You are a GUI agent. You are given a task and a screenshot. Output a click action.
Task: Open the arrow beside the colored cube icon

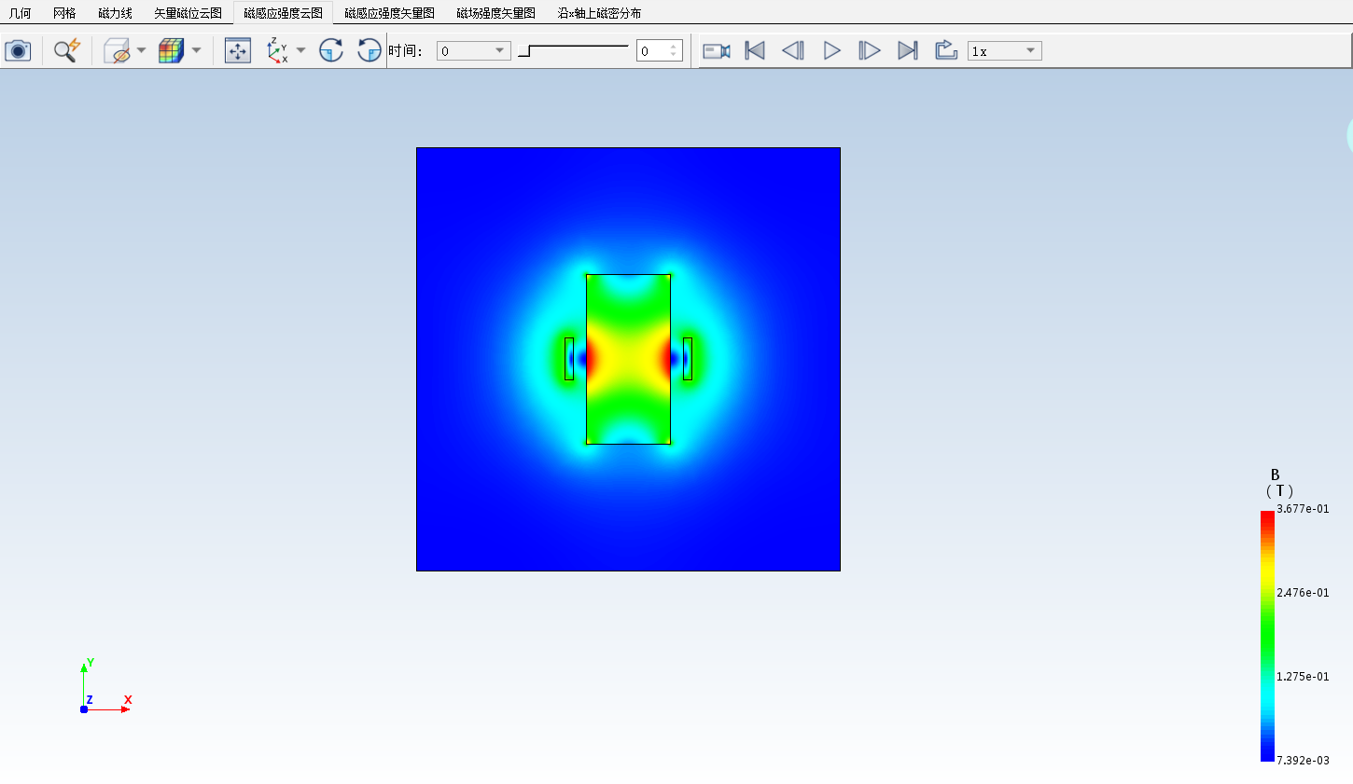coord(196,50)
